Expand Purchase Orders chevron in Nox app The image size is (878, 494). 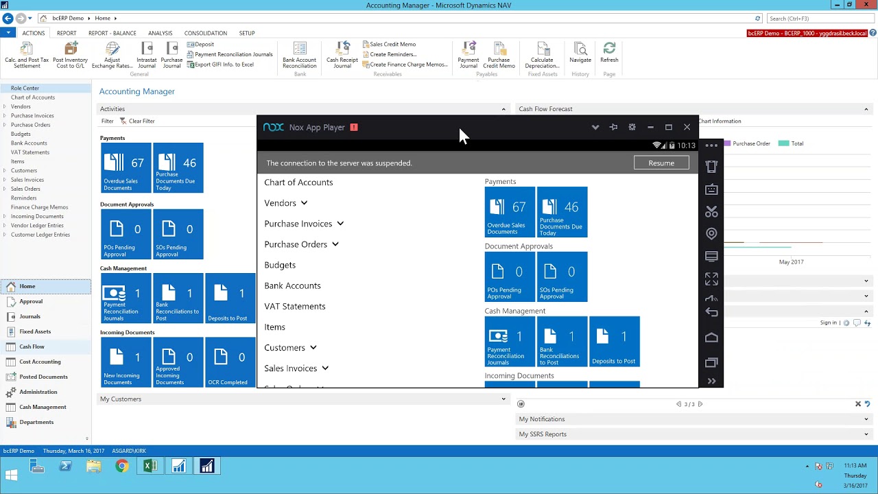[x=335, y=244]
